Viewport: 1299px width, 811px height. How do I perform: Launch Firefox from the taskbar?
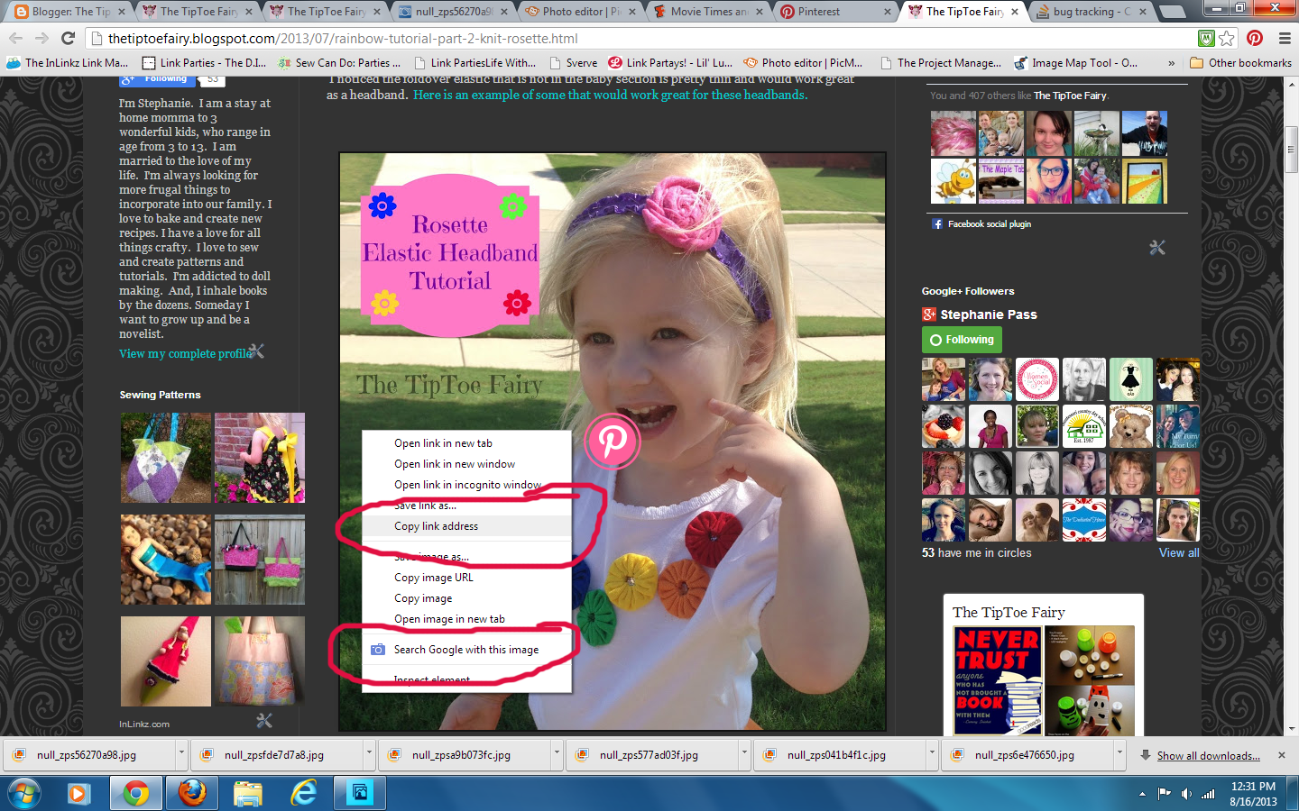click(192, 793)
